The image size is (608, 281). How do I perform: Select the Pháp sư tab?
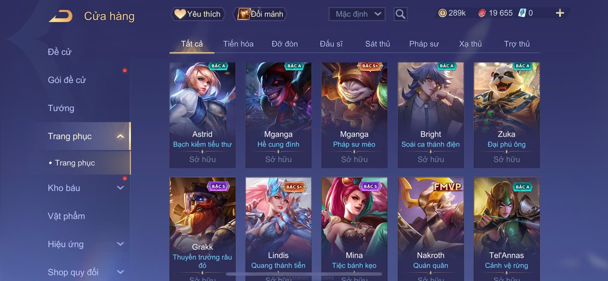click(424, 44)
